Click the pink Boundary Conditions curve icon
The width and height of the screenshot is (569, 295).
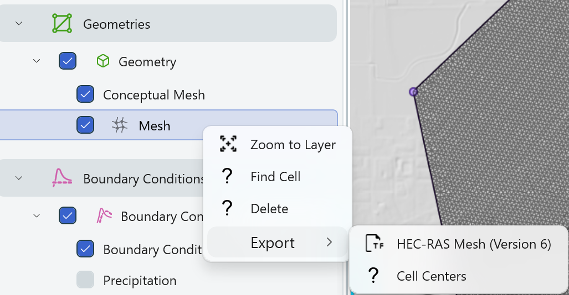click(62, 178)
